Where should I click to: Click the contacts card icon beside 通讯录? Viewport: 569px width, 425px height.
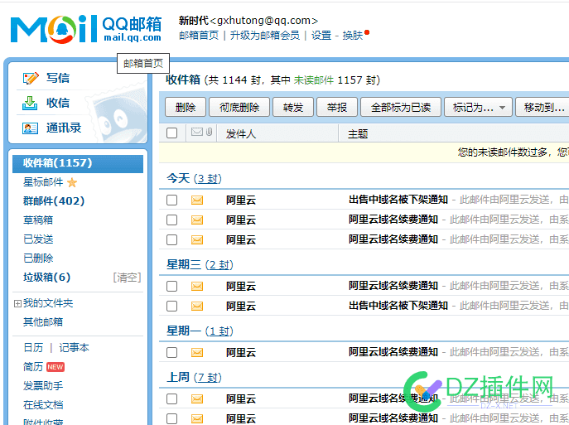[30, 128]
